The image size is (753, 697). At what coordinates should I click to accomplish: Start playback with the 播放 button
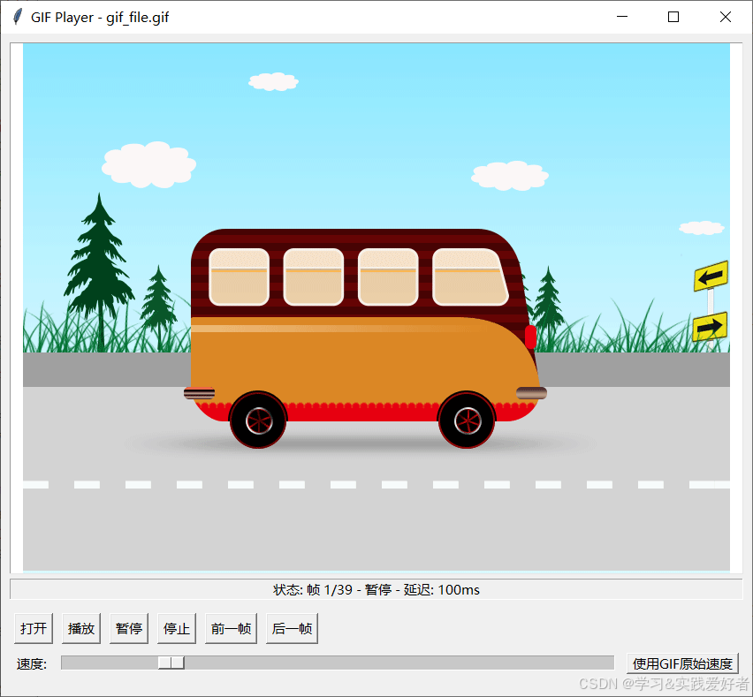(x=81, y=628)
